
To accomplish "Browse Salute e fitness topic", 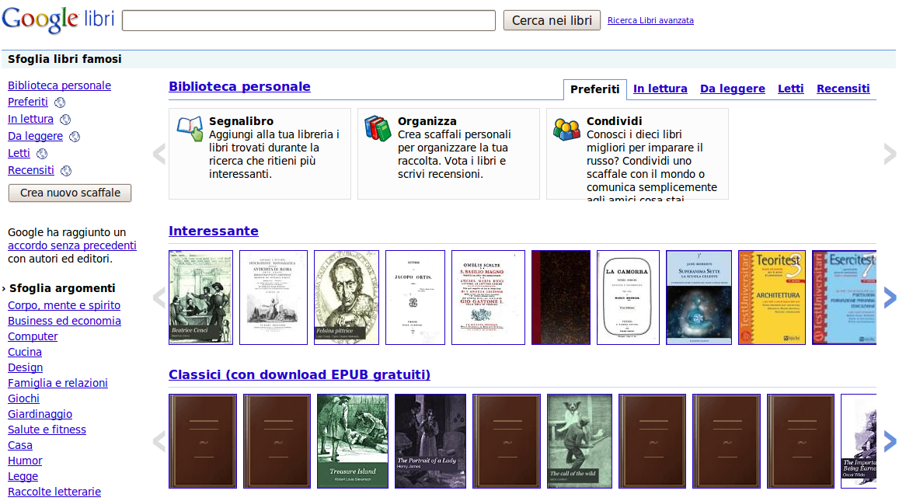I will click(47, 430).
